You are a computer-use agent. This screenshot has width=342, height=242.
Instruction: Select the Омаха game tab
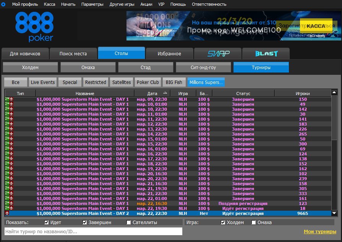[x=88, y=67]
